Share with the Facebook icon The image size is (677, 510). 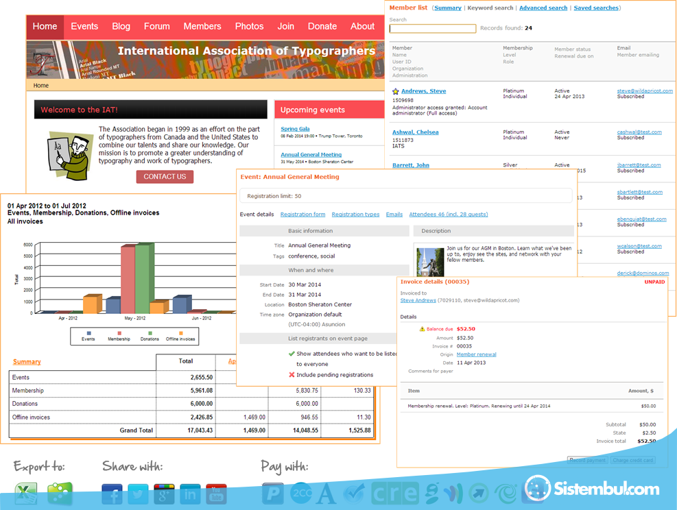[112, 494]
